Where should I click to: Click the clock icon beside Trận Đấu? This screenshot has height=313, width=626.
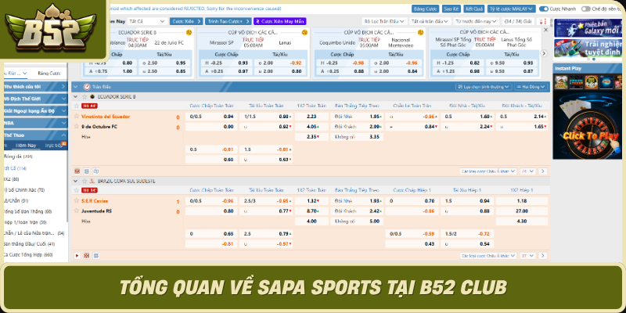click(x=87, y=87)
